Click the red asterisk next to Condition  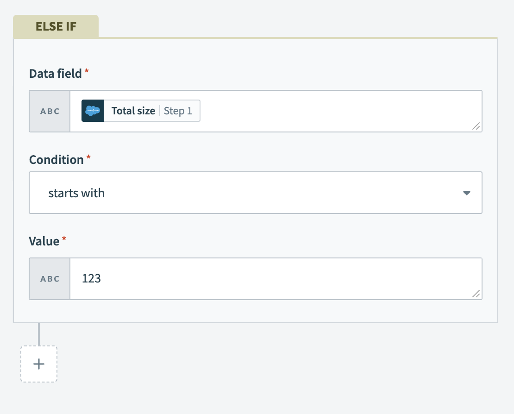click(x=88, y=157)
